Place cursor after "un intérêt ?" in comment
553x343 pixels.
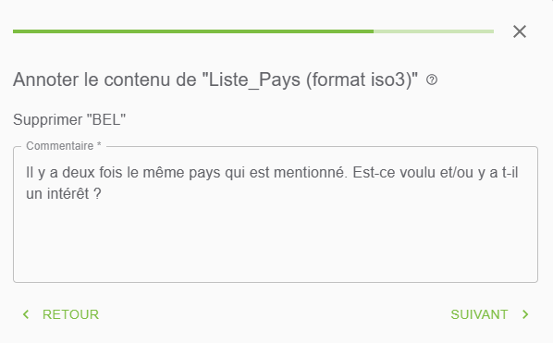102,194
